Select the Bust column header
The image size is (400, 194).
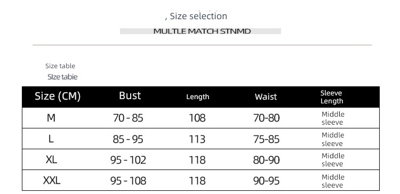(130, 95)
